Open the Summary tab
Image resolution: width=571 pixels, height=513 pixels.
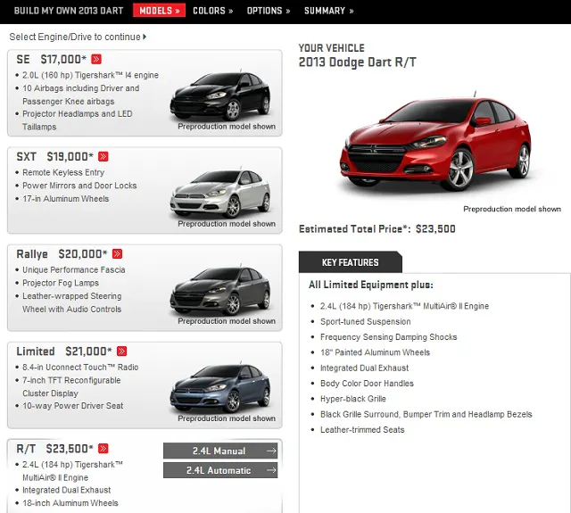pos(328,11)
